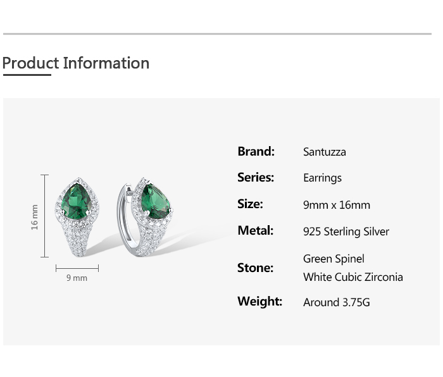
Task: Click the Size: label
Action: [250, 204]
